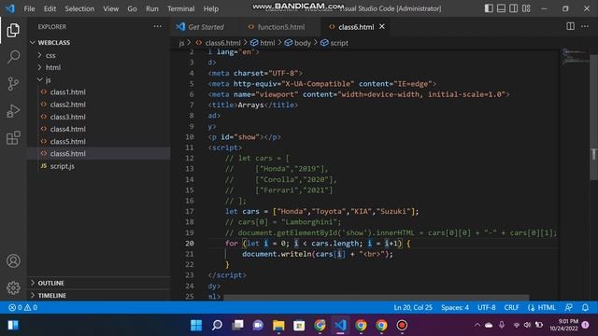Open the Search view in activity bar
The width and height of the screenshot is (598, 336).
[13, 57]
